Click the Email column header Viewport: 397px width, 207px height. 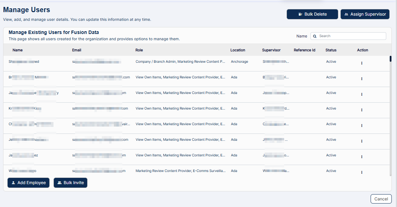(77, 50)
